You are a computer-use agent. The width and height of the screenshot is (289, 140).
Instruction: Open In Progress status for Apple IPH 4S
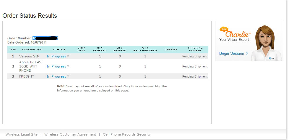(x=56, y=66)
